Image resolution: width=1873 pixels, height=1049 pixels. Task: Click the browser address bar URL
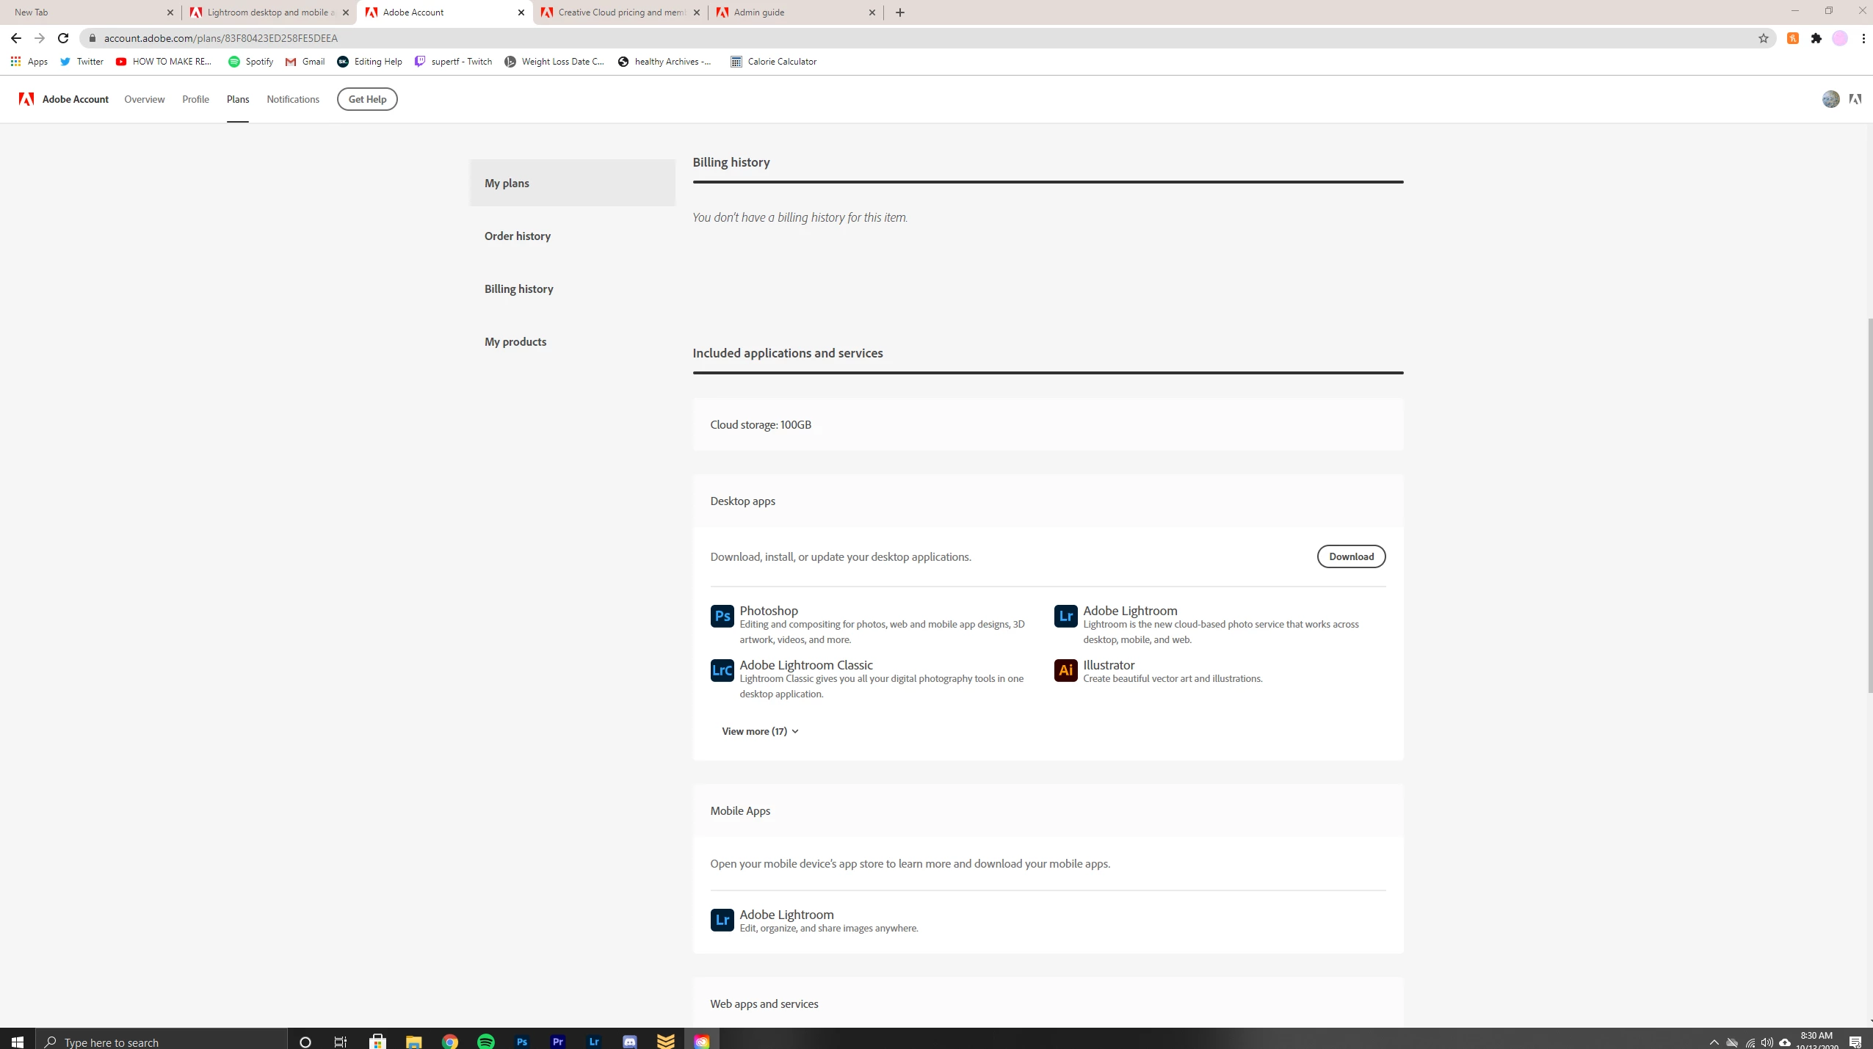pyautogui.click(x=220, y=38)
